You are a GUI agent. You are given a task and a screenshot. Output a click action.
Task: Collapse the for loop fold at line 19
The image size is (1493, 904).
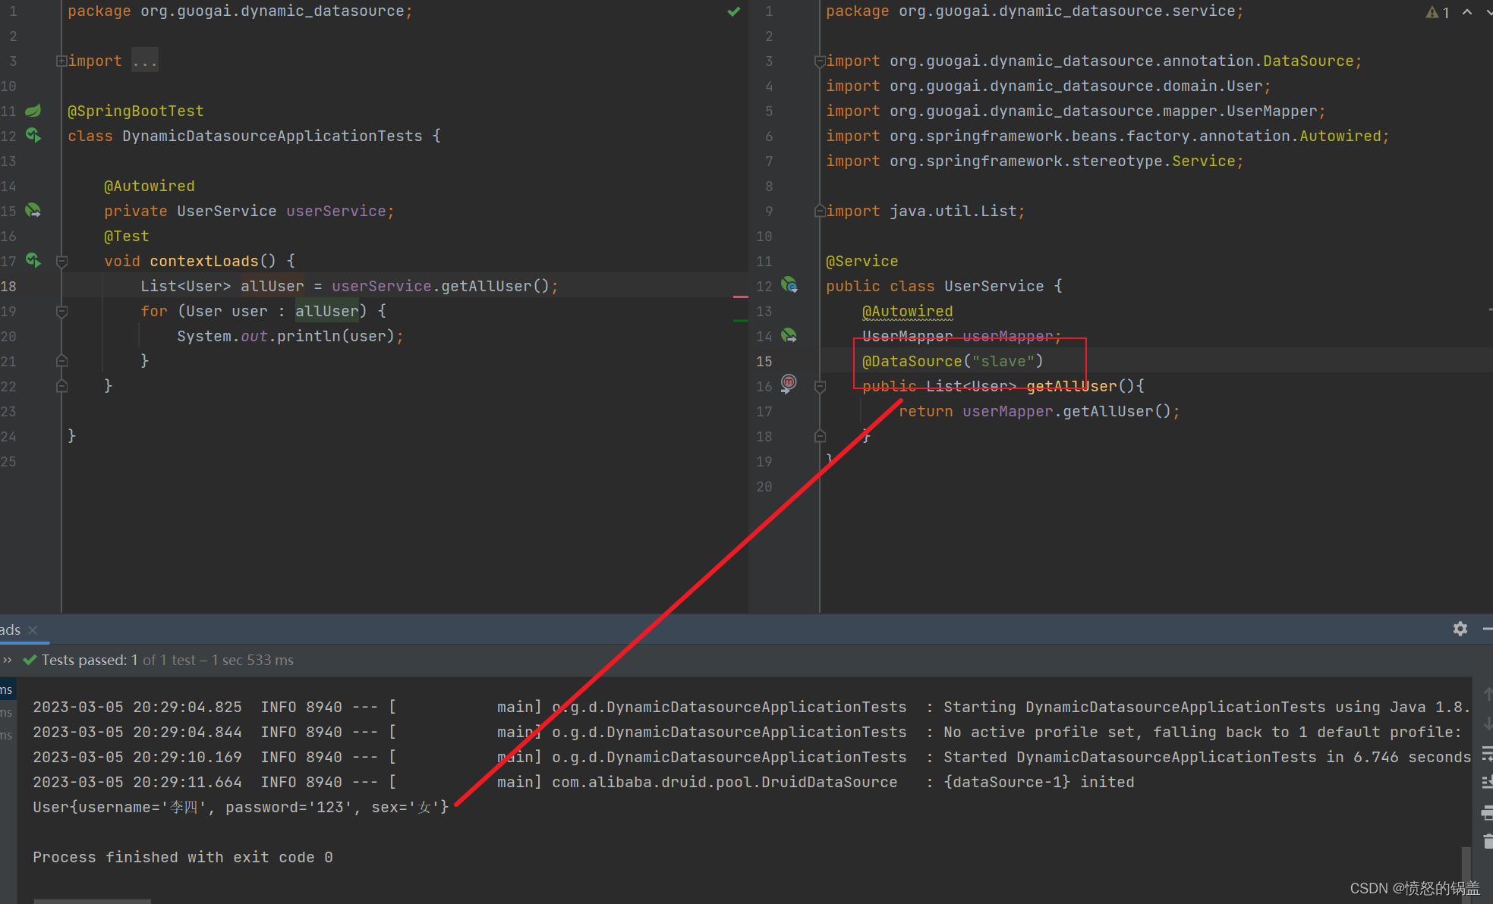(x=62, y=311)
